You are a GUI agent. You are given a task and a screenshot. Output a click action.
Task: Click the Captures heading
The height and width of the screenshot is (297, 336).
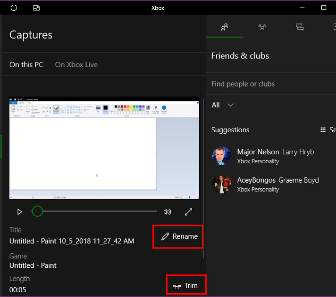[x=31, y=35]
